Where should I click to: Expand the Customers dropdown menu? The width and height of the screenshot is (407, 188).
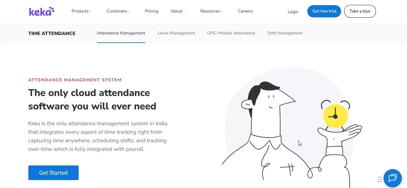pos(118,11)
